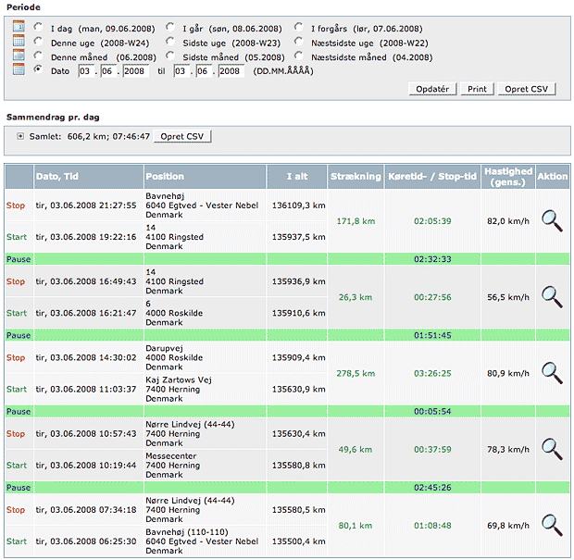574x560 pixels.
Task: Expand the Samlet summary row
Action: coord(20,136)
